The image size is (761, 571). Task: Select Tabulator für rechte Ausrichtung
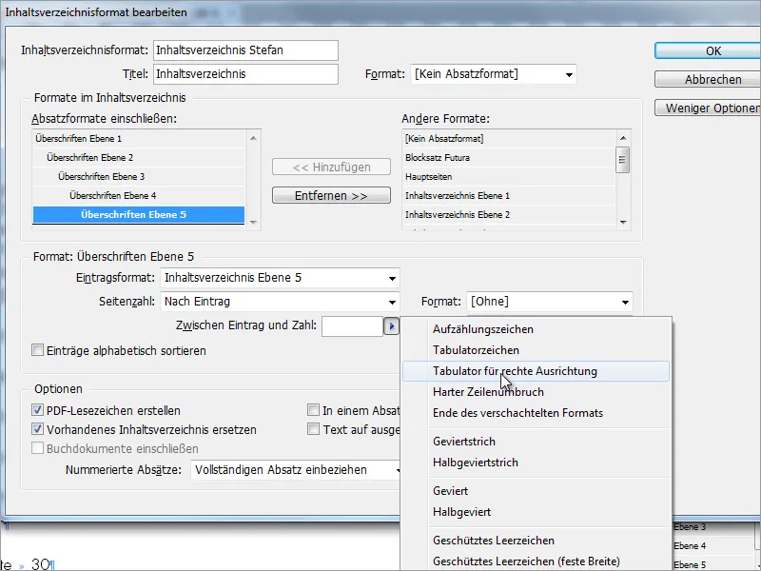click(536, 371)
